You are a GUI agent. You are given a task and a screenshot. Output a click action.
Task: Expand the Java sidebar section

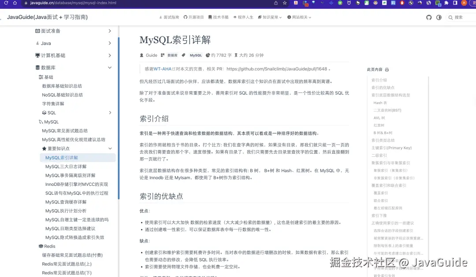[73, 43]
